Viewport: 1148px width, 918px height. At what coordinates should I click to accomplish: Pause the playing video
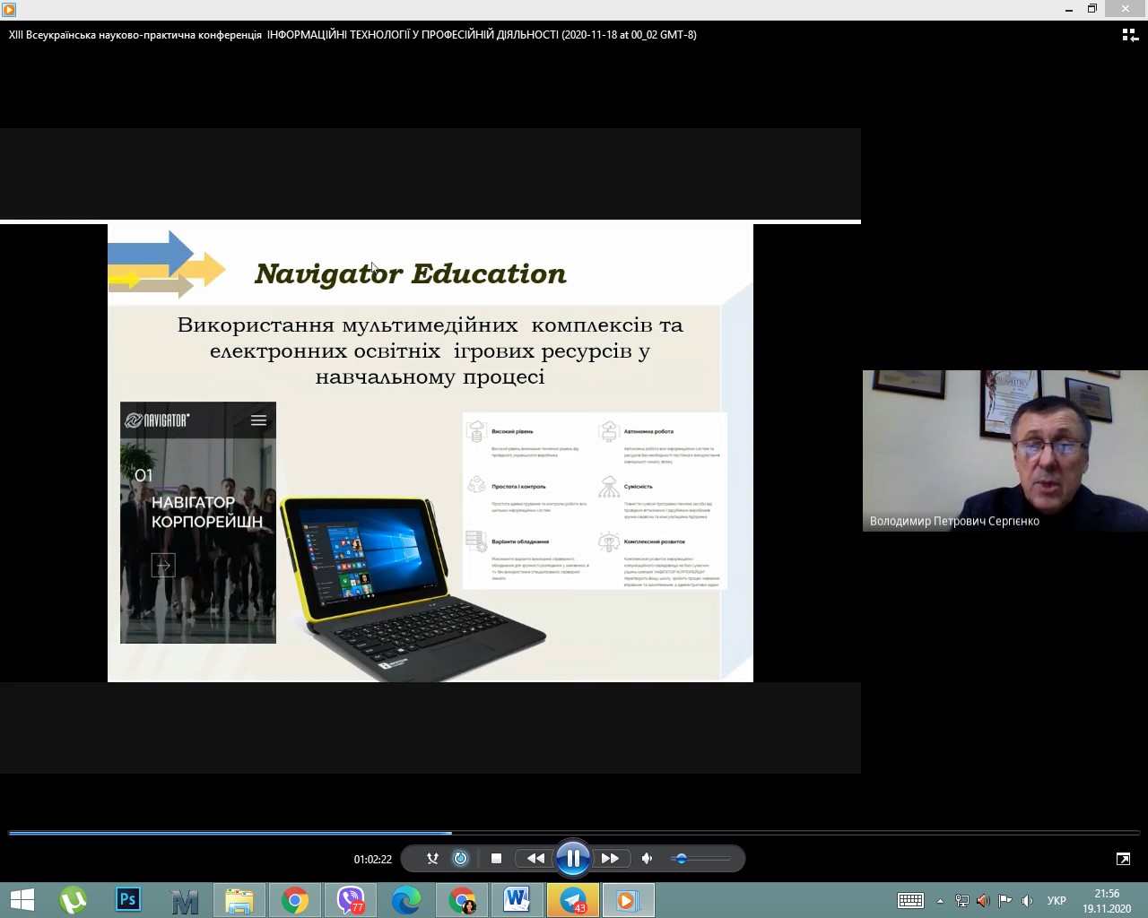click(572, 859)
